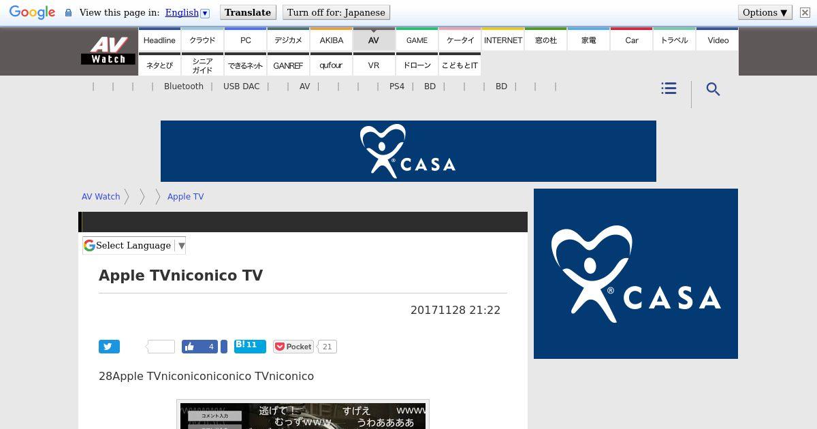
Task: Open the ドローン site tab
Action: [x=417, y=65]
